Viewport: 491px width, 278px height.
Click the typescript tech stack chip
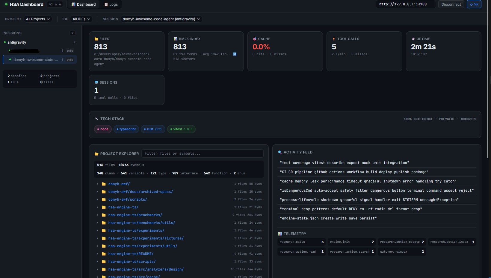(126, 129)
